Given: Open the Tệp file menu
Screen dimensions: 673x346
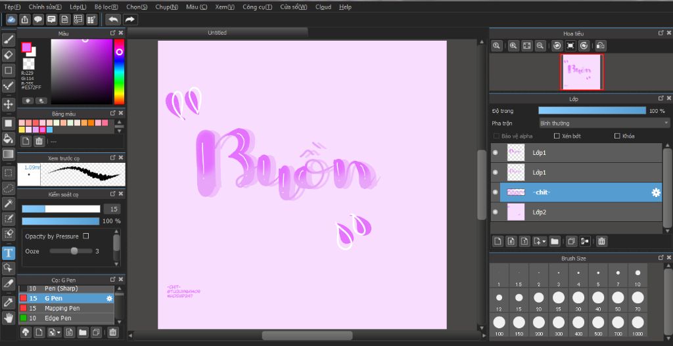Looking at the screenshot, I should [12, 7].
